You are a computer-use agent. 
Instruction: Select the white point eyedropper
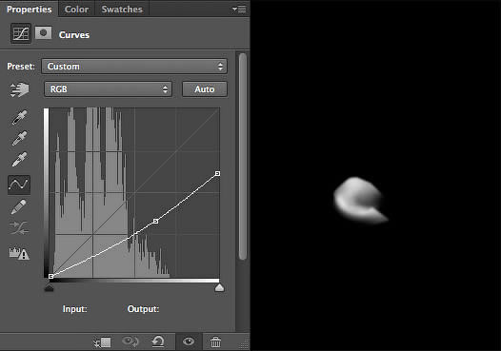pyautogui.click(x=19, y=159)
